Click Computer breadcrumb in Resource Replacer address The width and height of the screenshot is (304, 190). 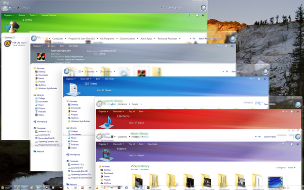58,39
